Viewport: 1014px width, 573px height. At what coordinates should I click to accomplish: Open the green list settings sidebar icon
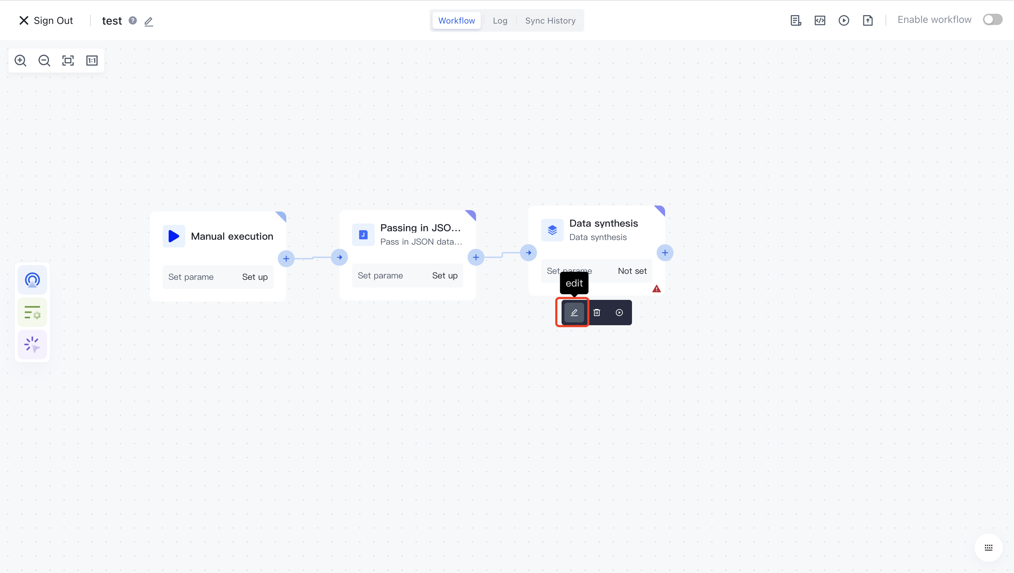point(32,313)
